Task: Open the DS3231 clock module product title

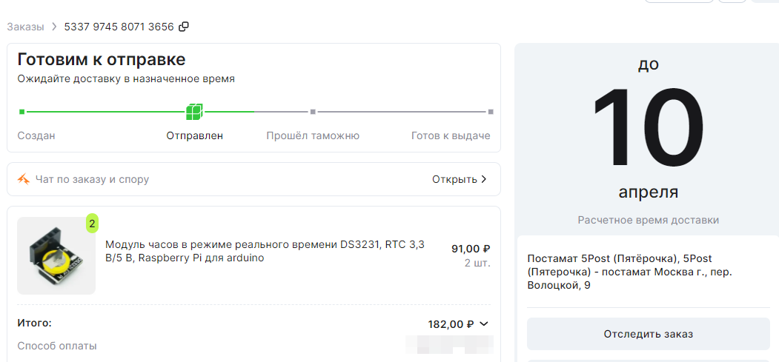Action: pyautogui.click(x=265, y=252)
